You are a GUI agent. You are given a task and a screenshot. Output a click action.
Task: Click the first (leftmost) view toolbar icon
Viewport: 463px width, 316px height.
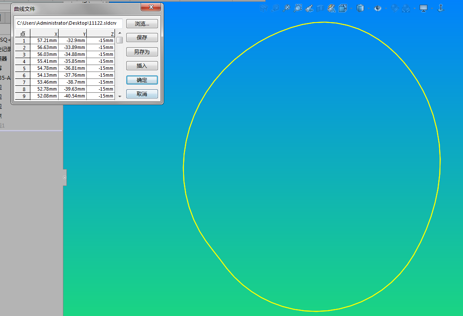click(x=264, y=8)
